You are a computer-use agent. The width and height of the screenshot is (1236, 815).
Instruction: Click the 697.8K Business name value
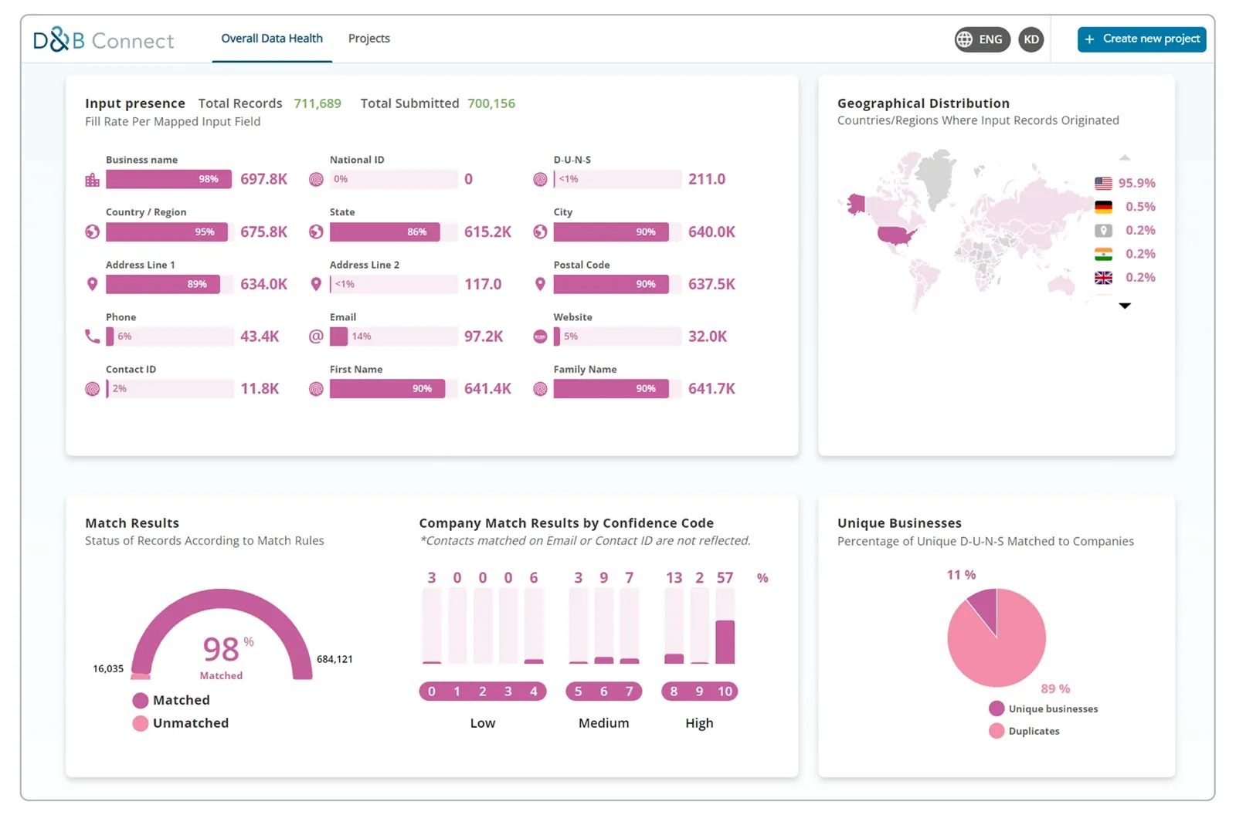coord(263,179)
